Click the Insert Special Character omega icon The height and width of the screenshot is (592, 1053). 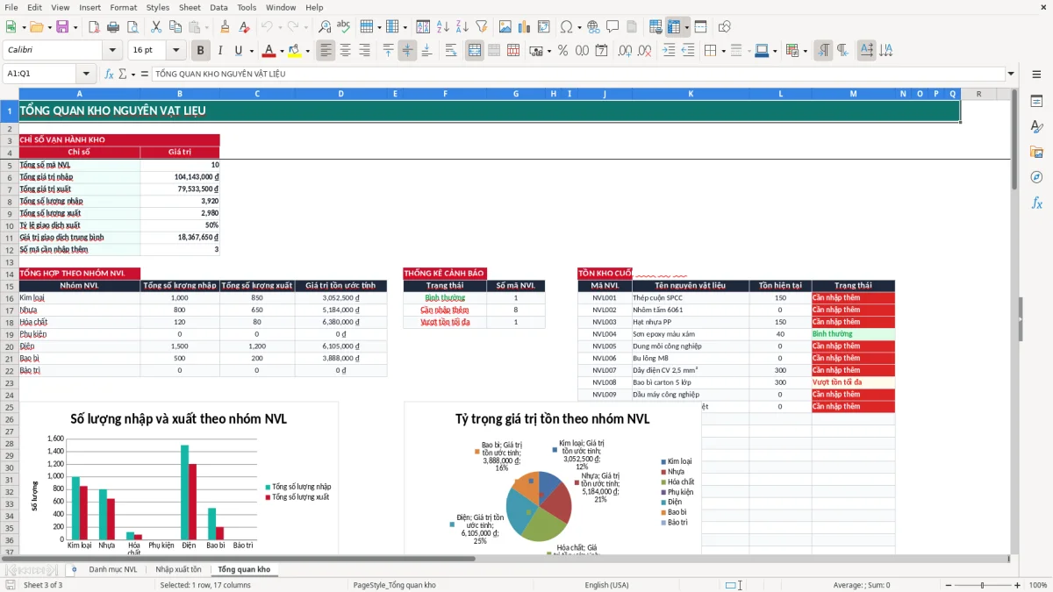[x=566, y=27]
